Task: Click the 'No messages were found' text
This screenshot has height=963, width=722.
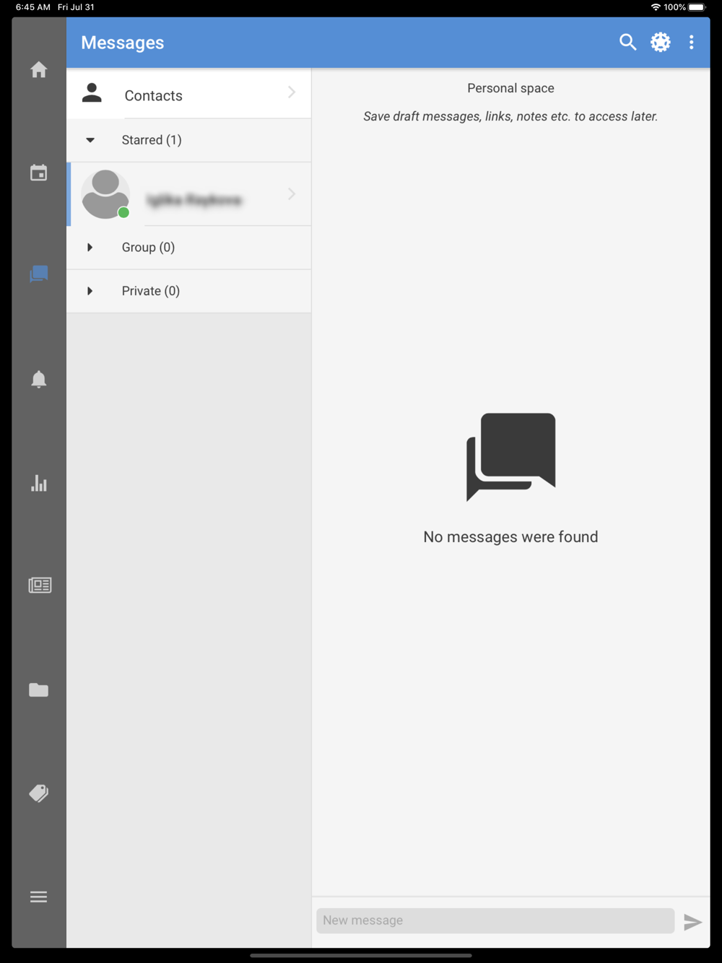Action: click(x=510, y=537)
